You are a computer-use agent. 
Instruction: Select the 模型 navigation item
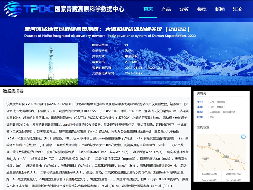202,9
